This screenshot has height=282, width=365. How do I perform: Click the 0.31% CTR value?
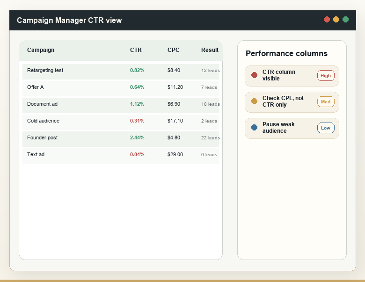(137, 121)
